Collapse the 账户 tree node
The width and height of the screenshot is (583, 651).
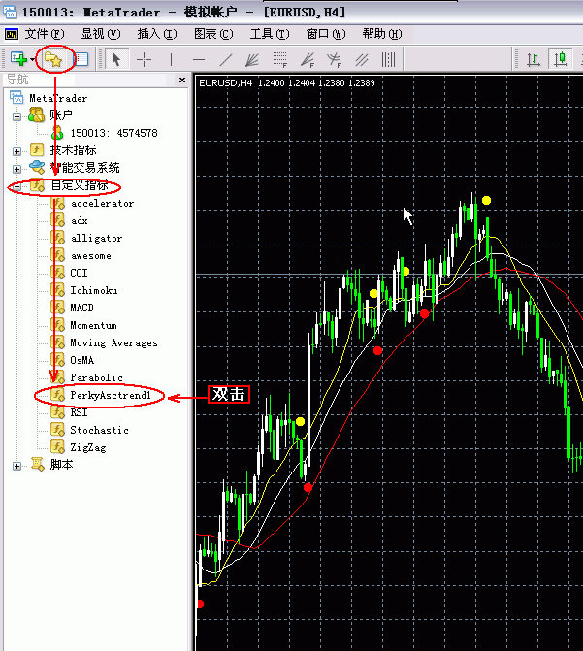click(16, 116)
